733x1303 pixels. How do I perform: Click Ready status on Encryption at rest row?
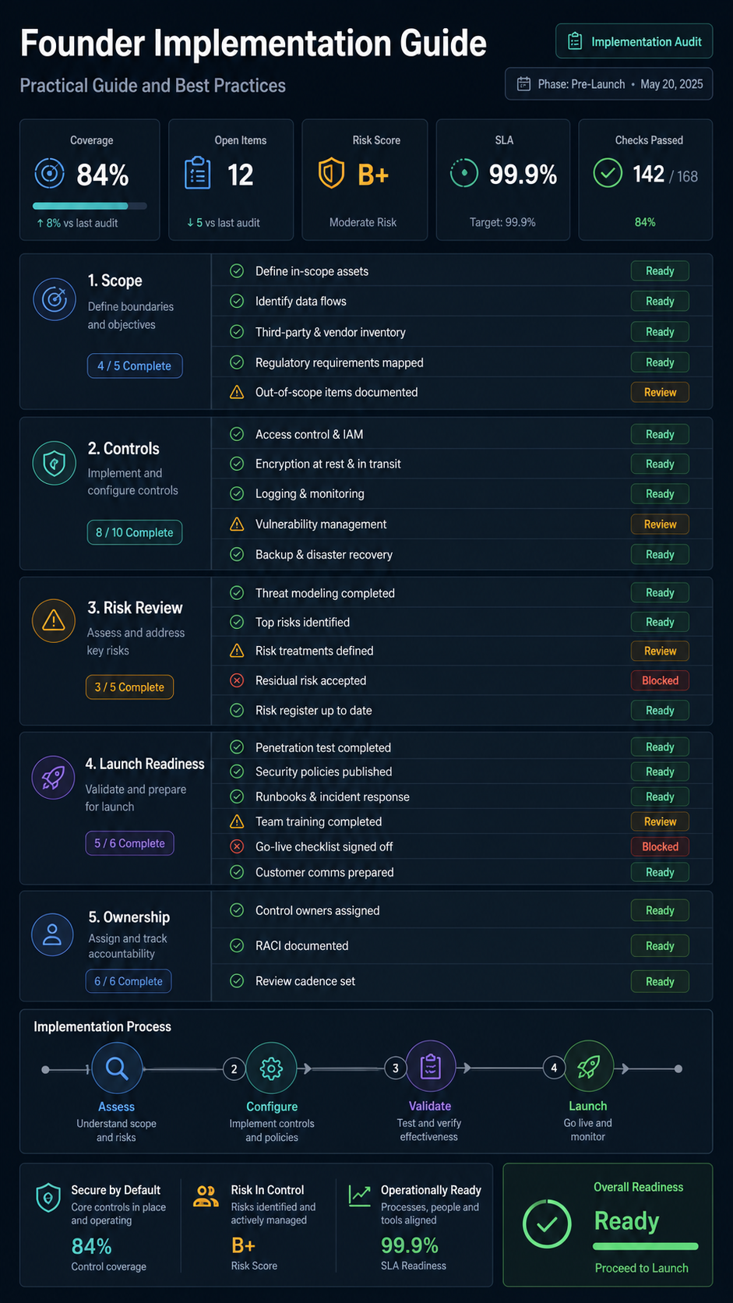coord(660,464)
